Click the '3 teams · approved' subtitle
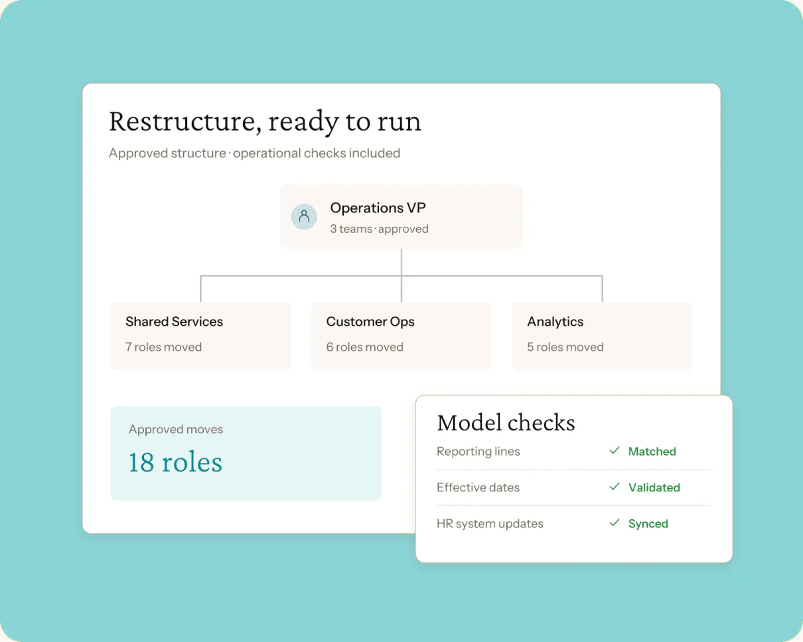The width and height of the screenshot is (803, 642). [379, 229]
